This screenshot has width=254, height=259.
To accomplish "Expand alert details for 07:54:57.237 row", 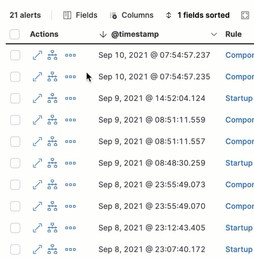I will tap(37, 55).
